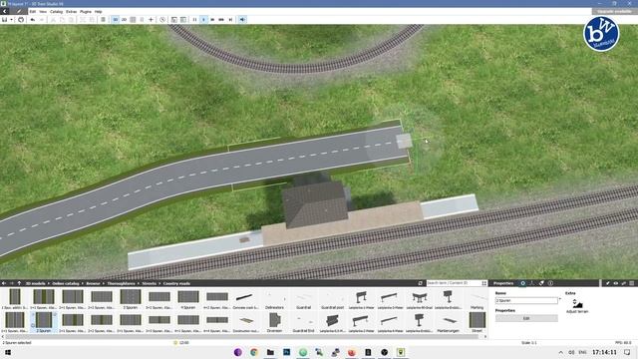Click catalog up-level arrow icon
638x359 pixels.
click(x=19, y=283)
